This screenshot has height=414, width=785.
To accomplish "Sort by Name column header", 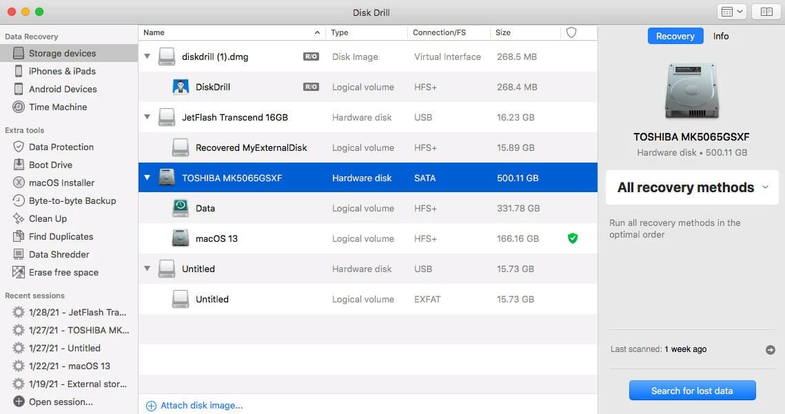I will click(232, 32).
